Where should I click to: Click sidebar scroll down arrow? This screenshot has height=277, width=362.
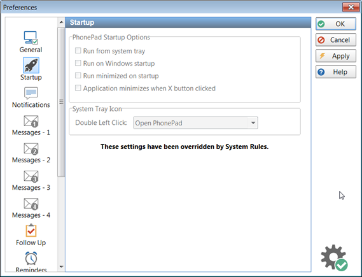(61, 267)
